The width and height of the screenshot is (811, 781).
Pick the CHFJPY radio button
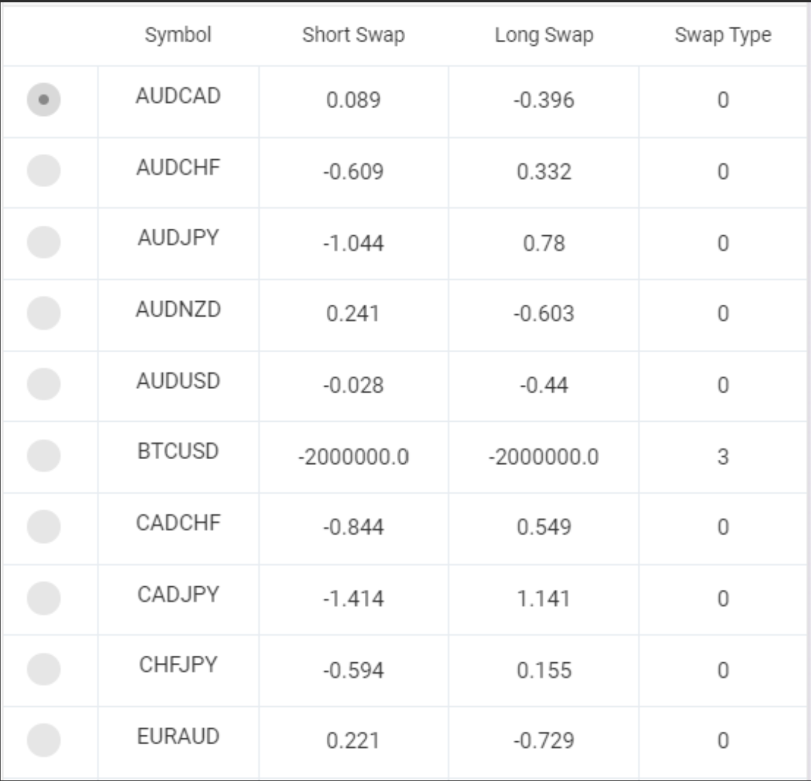point(43,669)
